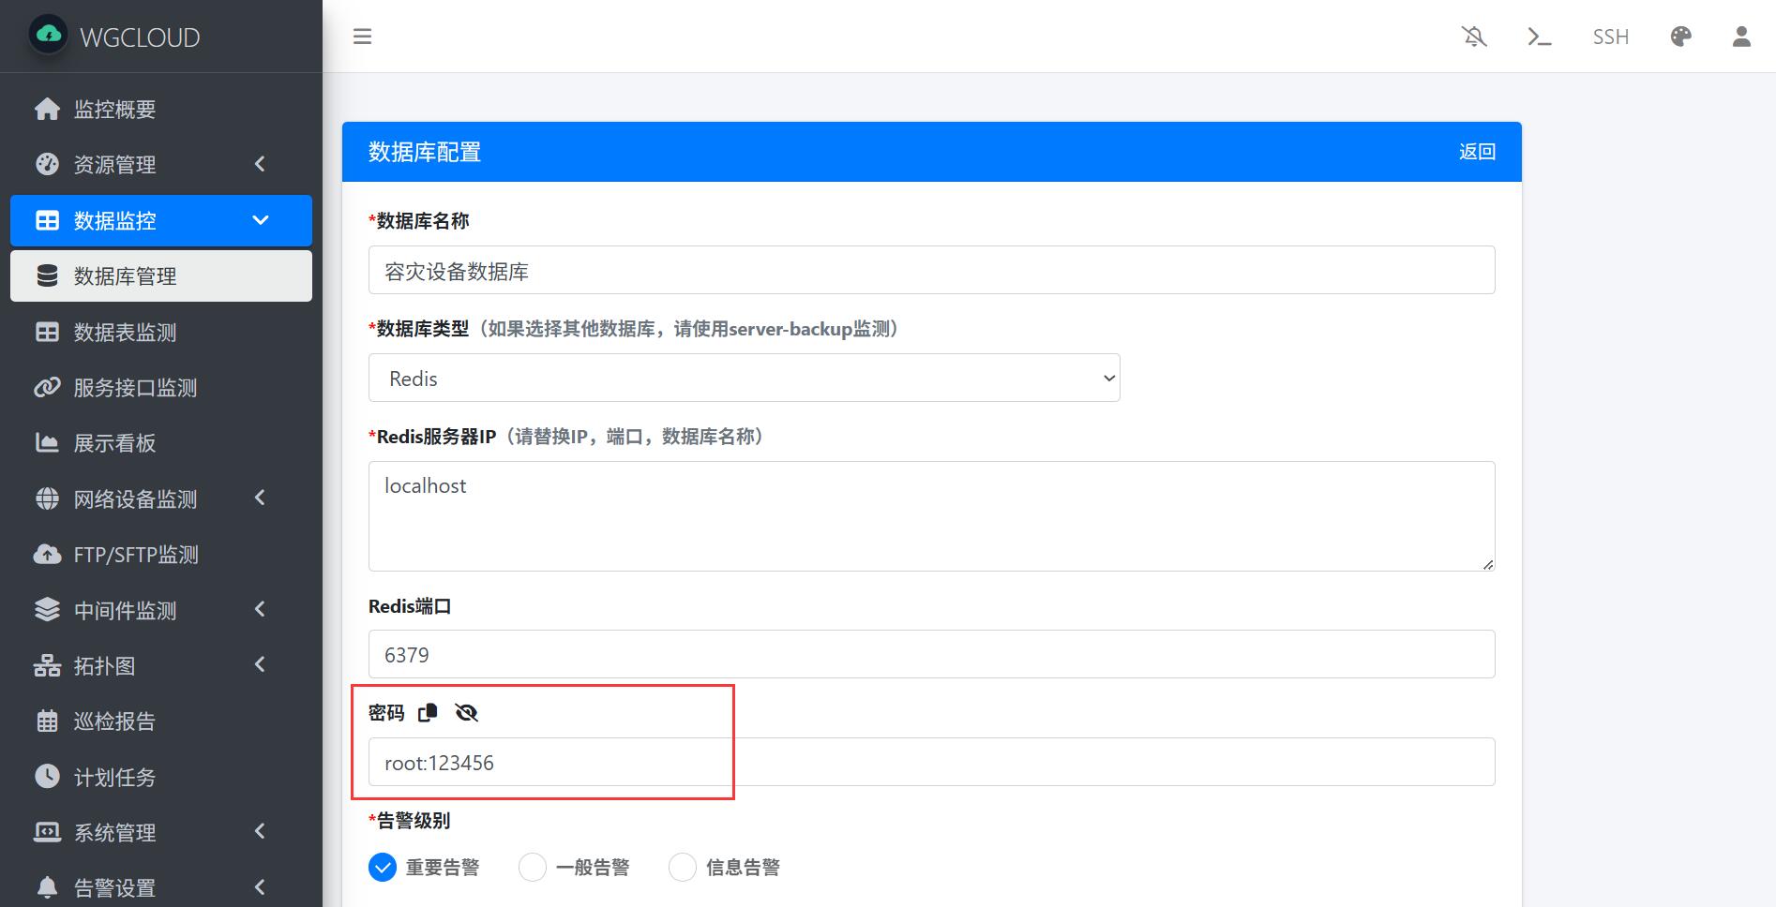
Task: Click the bell icon beside 告警设置
Action: pyautogui.click(x=47, y=887)
